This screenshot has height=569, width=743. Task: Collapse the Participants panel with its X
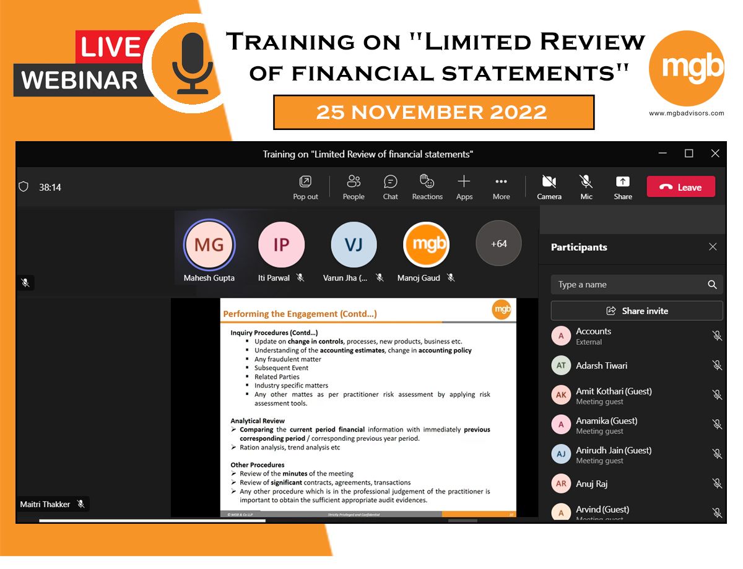pyautogui.click(x=713, y=246)
